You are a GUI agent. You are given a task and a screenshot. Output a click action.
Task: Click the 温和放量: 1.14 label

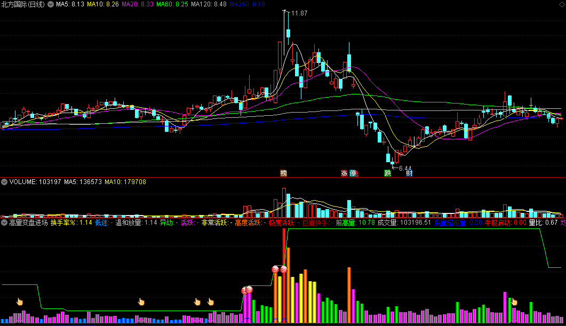point(137,222)
